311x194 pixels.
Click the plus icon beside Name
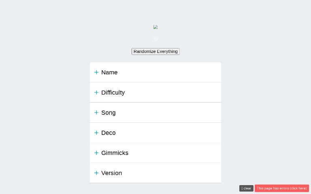point(96,72)
